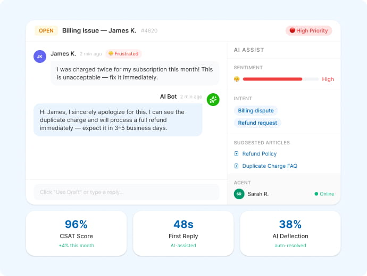
Task: Click ticket number #4820
Action: 149,30
